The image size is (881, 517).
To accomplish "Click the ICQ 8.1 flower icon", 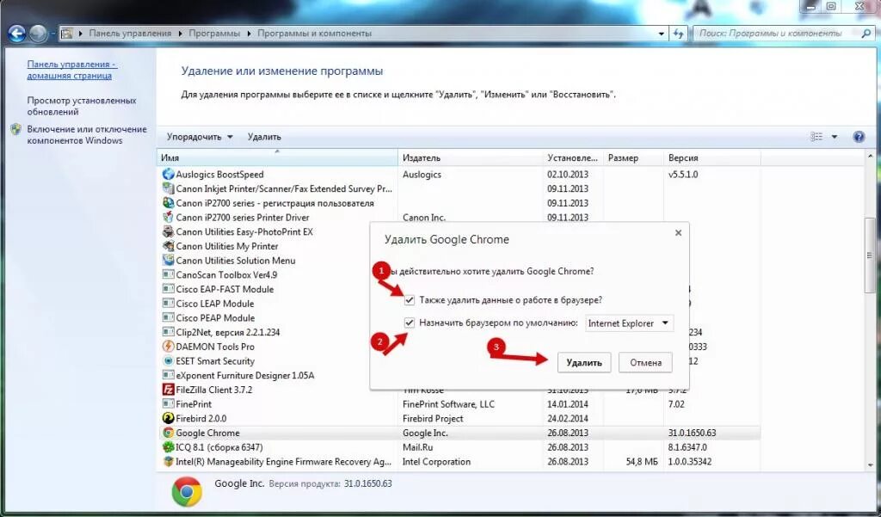I will tap(168, 447).
